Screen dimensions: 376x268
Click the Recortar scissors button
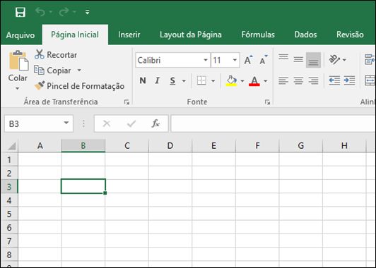point(56,55)
